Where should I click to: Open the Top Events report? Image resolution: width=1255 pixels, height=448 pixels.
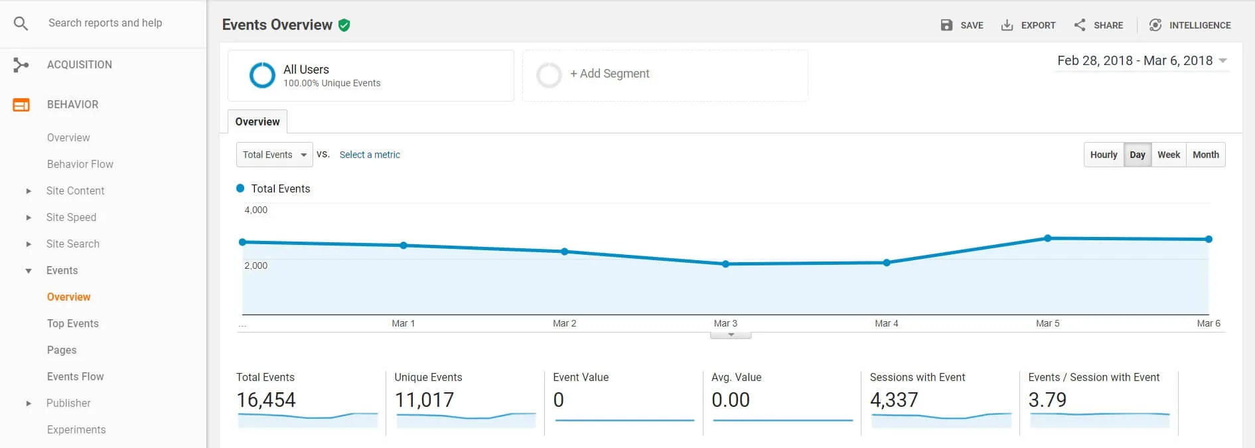(73, 324)
